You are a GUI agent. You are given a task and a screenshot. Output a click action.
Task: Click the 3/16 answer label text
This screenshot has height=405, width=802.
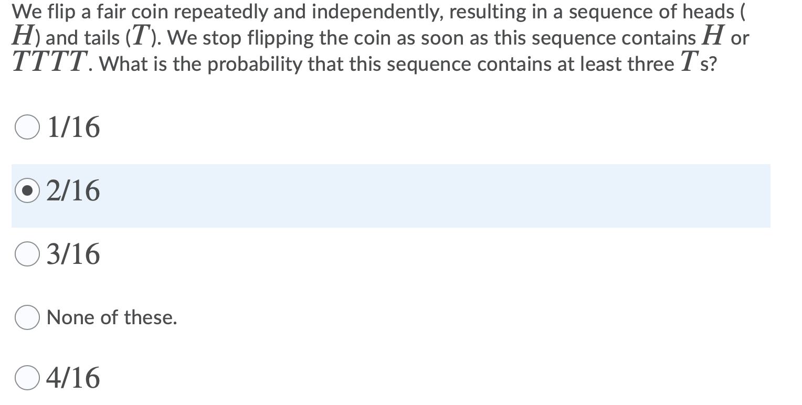coord(72,254)
